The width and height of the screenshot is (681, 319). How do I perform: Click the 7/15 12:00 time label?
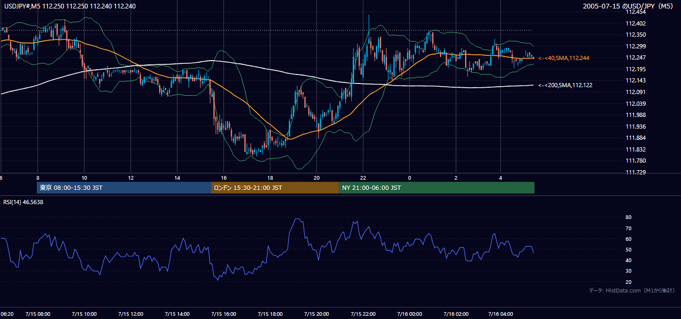(131, 314)
